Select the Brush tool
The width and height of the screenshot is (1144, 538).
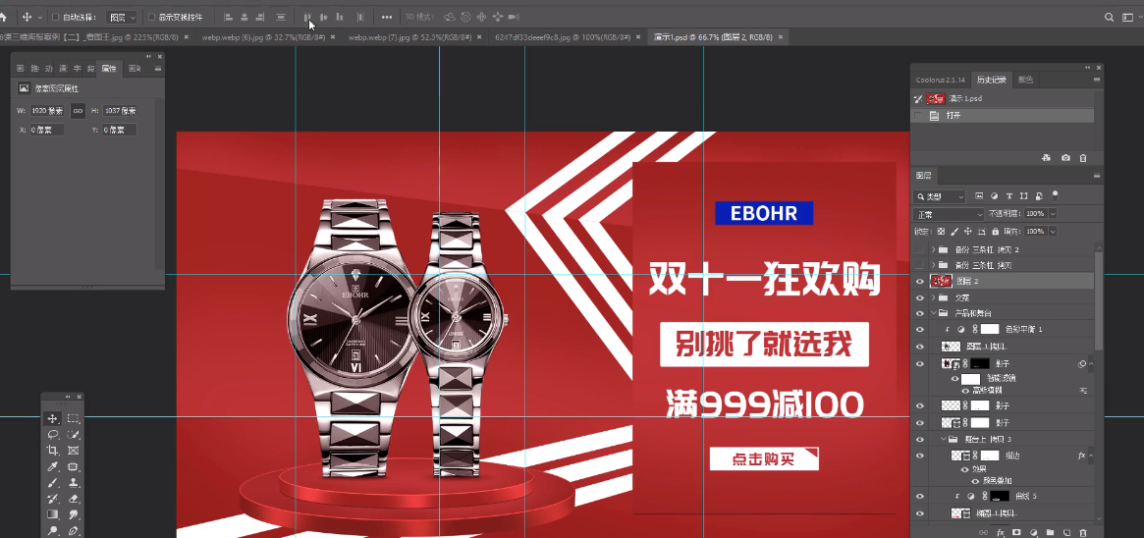click(x=52, y=483)
